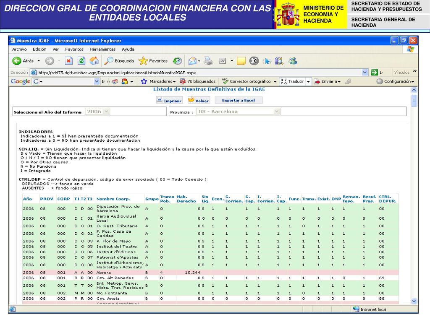This screenshot has width=430, height=322.
Task: Click page vertical scrollbar up arrow
Action: point(414,90)
